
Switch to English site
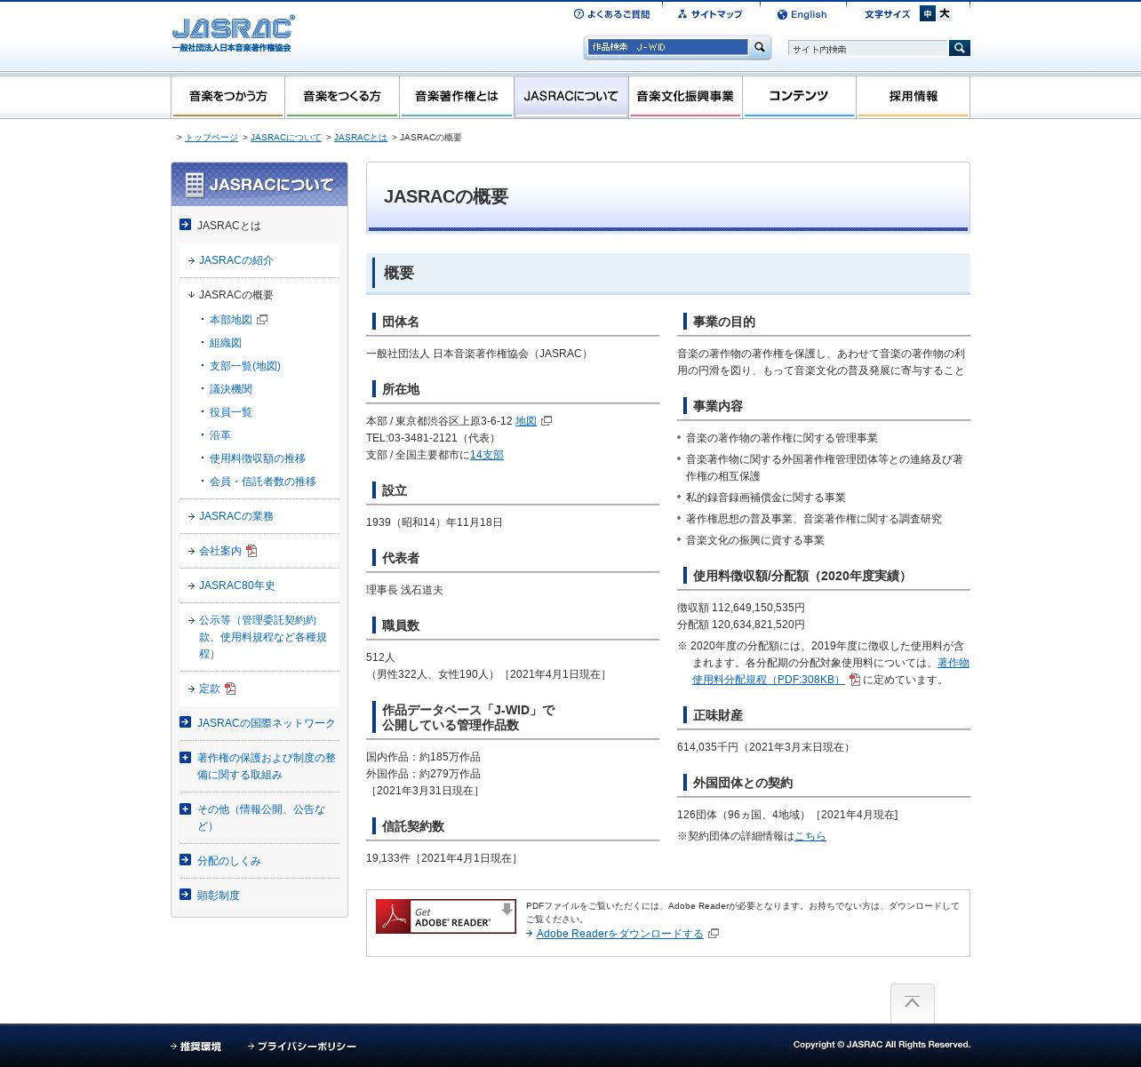pyautogui.click(x=802, y=14)
